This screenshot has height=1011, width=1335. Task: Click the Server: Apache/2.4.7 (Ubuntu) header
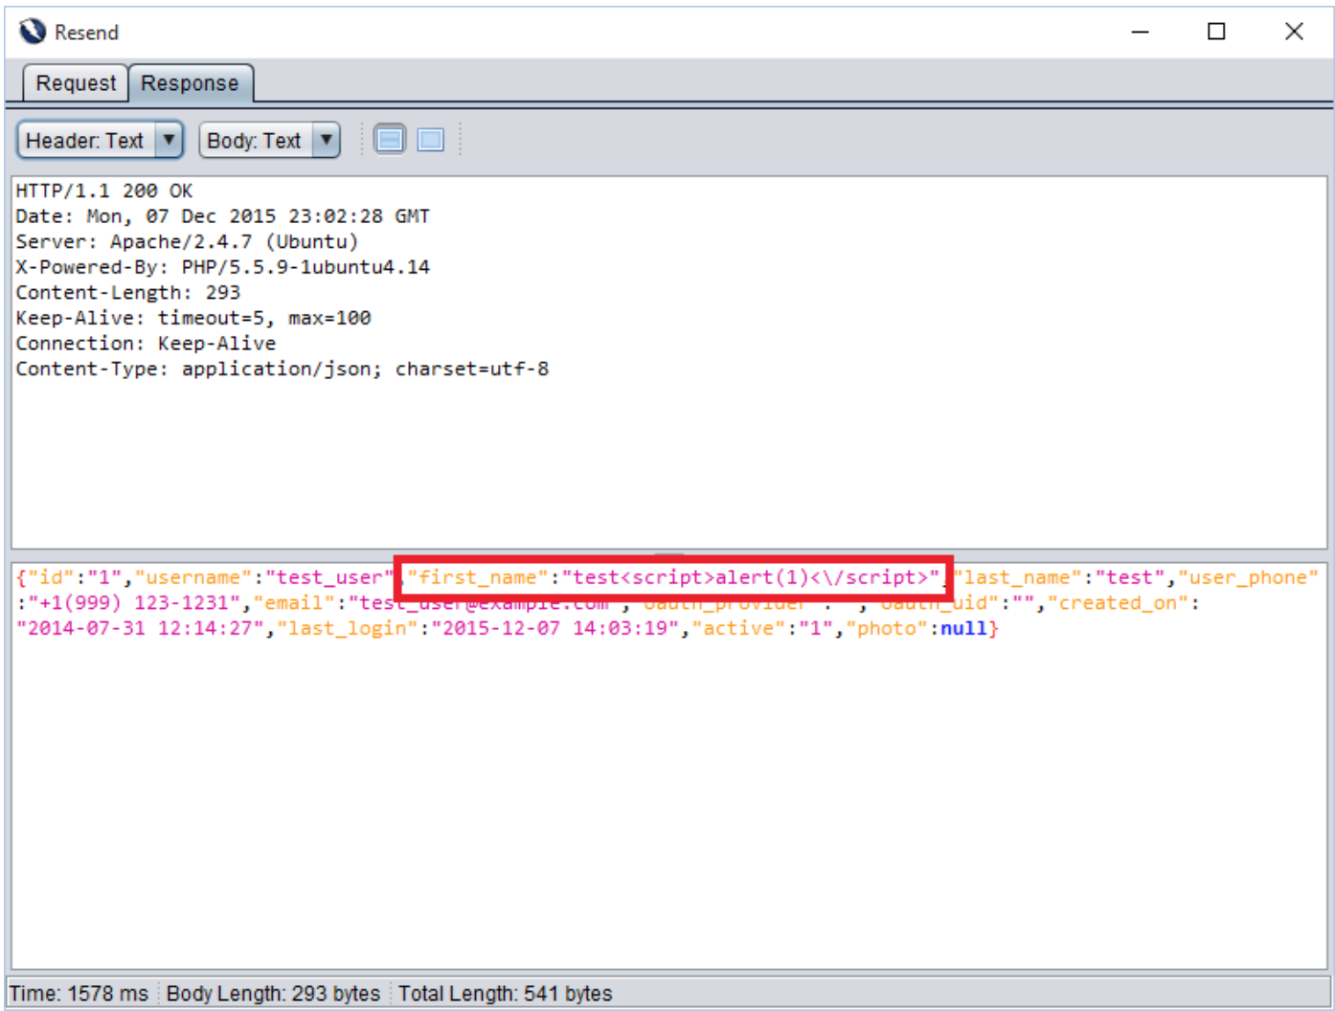[x=187, y=241]
